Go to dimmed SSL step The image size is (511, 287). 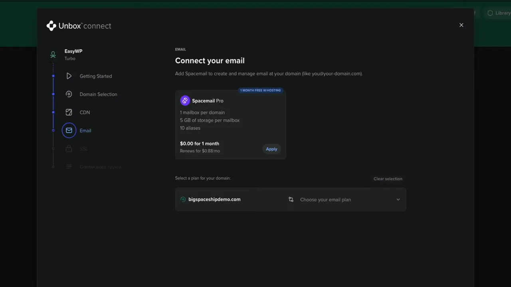pyautogui.click(x=83, y=149)
